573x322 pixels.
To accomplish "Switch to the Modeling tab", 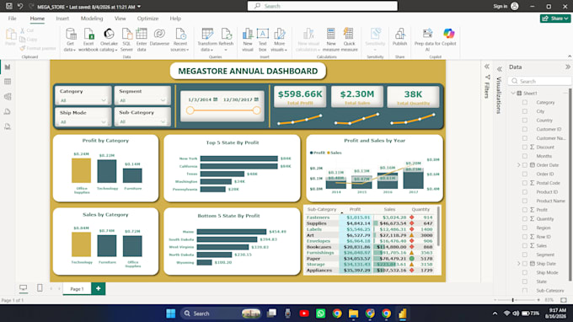I will coord(92,19).
